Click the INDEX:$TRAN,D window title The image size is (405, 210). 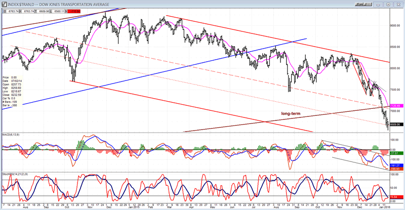(x=58, y=5)
